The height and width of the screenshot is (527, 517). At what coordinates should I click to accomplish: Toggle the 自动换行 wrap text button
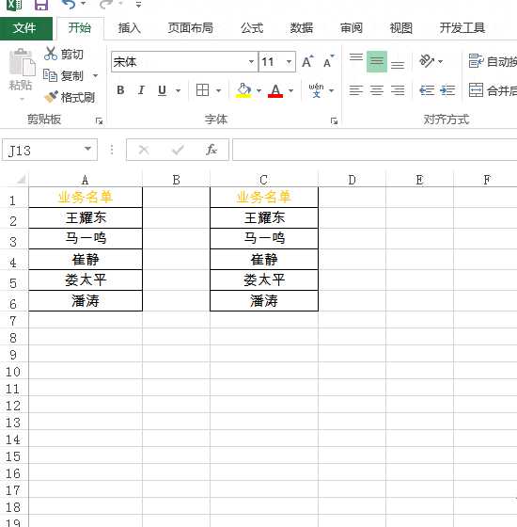coord(493,61)
